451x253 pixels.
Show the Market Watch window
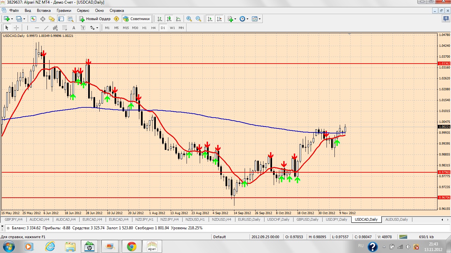33,19
